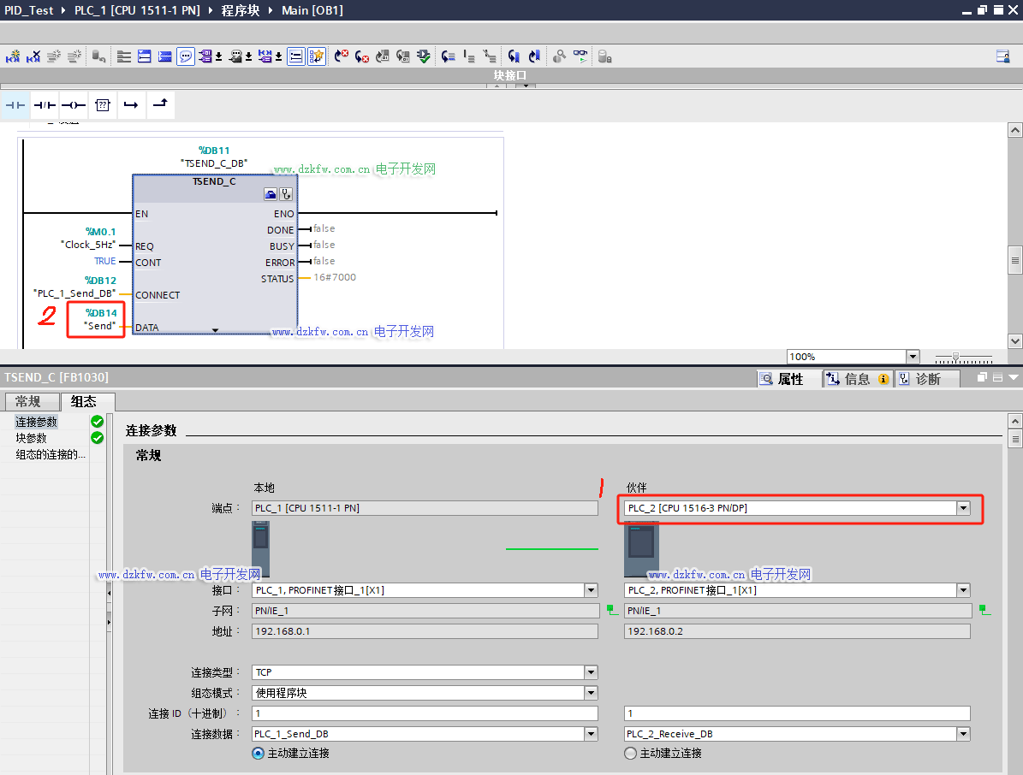Click PLC_1 [CPU 1511-1 PN] breadcrumb
Viewport: 1023px width, 775px height.
point(137,10)
